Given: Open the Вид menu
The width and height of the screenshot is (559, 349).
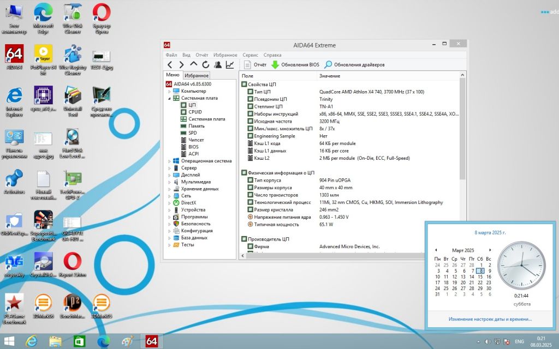Looking at the screenshot, I should coord(187,55).
